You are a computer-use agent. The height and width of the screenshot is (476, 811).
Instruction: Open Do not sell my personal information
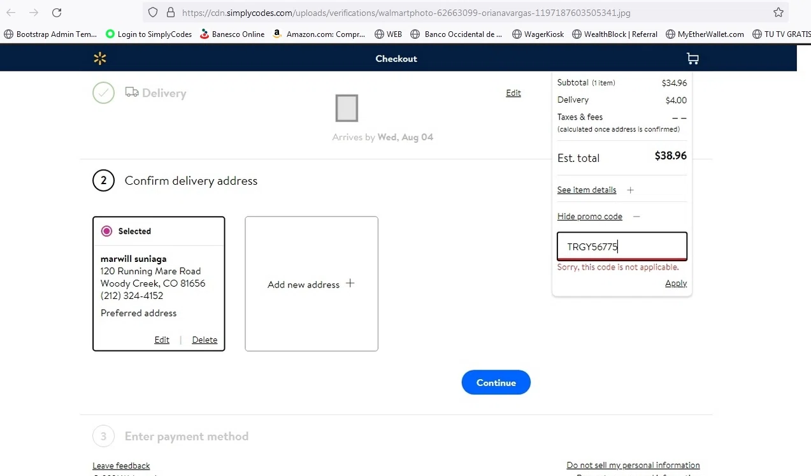[633, 465]
